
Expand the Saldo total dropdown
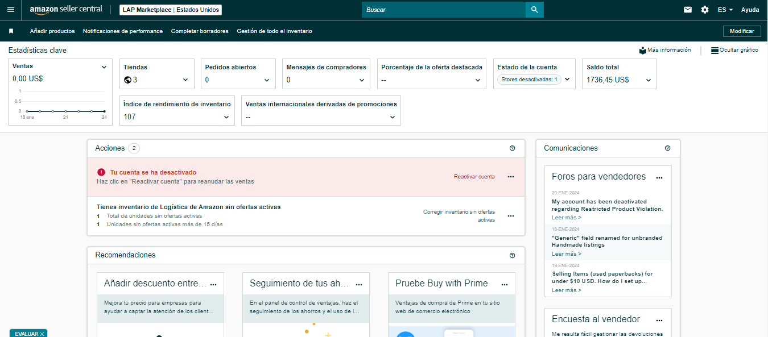pyautogui.click(x=649, y=80)
